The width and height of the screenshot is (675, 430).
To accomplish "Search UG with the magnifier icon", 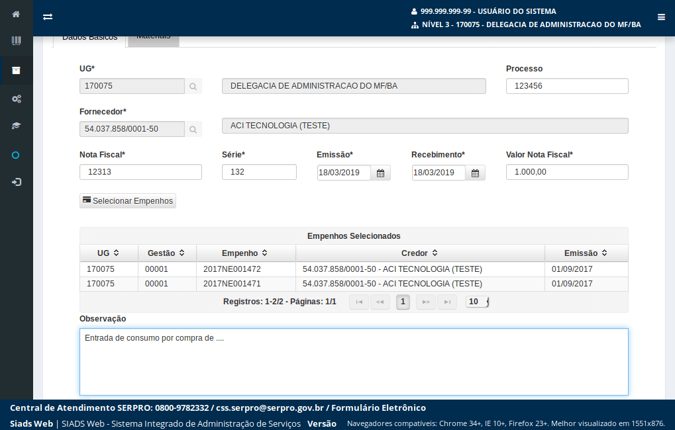I will tap(193, 87).
